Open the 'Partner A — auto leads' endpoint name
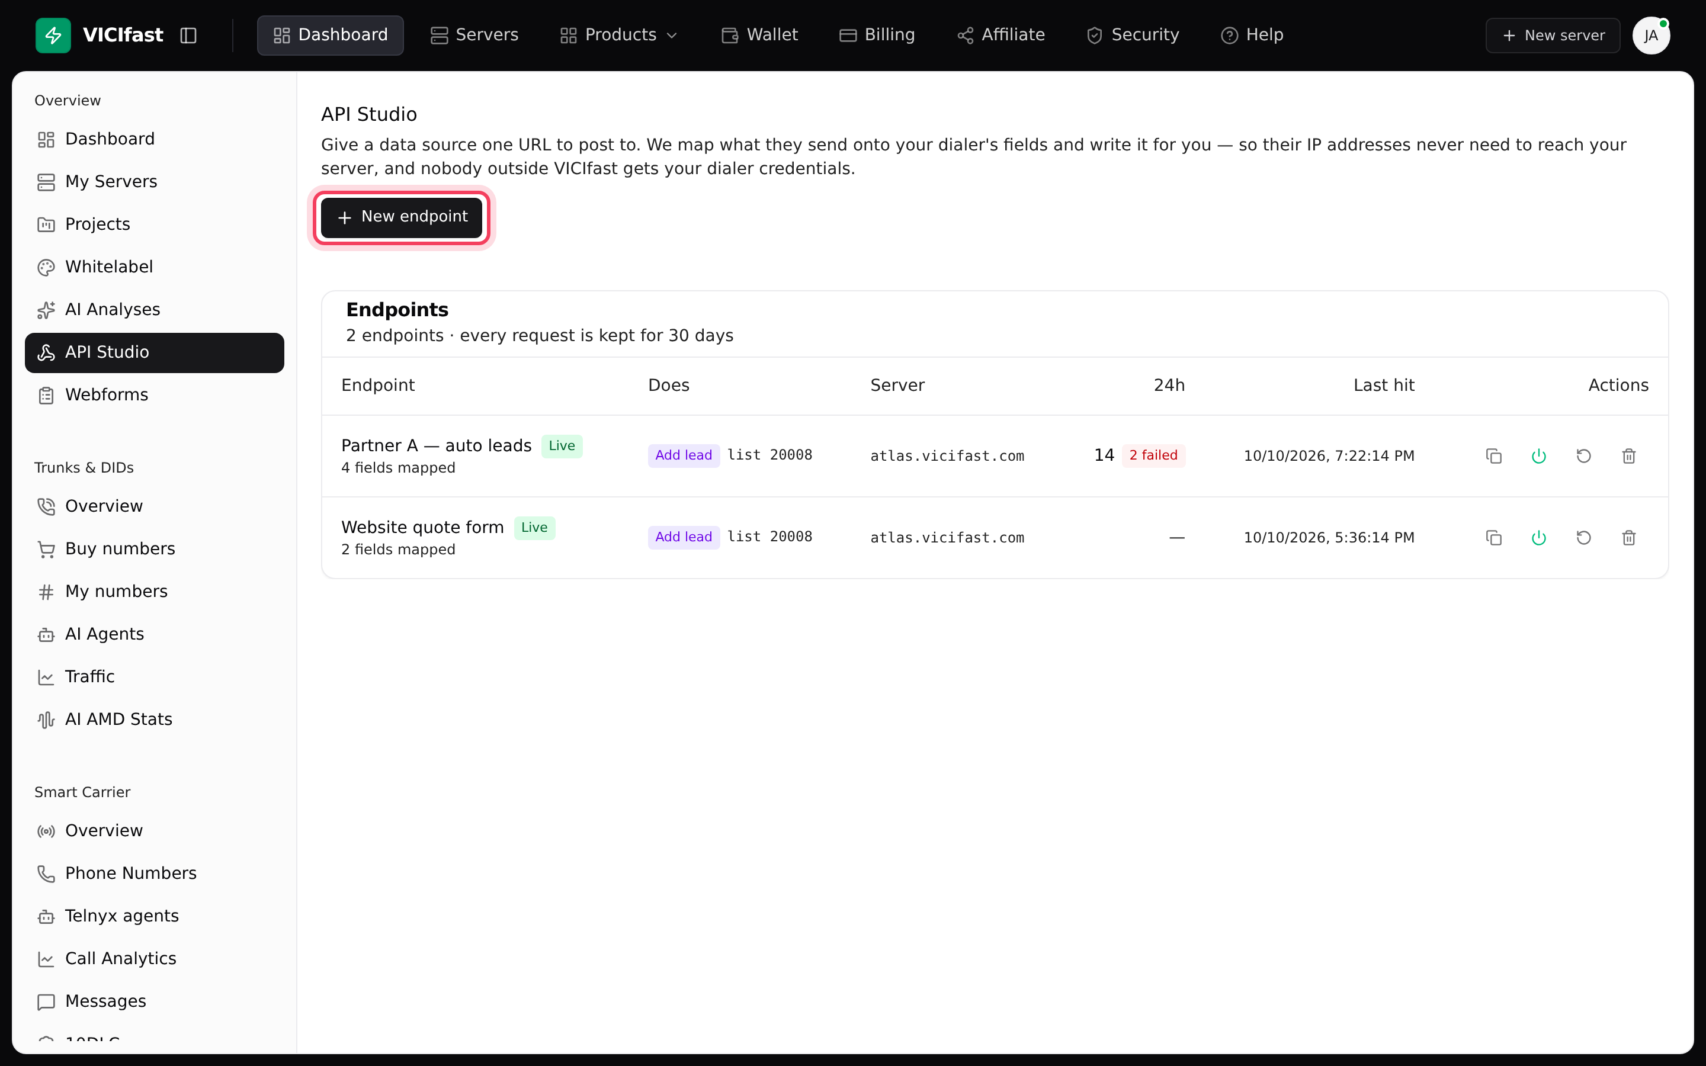 (437, 445)
